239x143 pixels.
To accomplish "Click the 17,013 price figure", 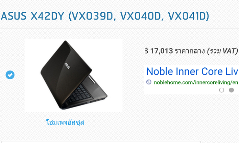I will [x=162, y=51].
